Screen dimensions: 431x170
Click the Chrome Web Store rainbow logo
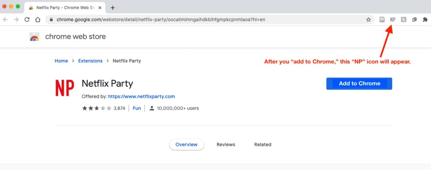click(35, 37)
